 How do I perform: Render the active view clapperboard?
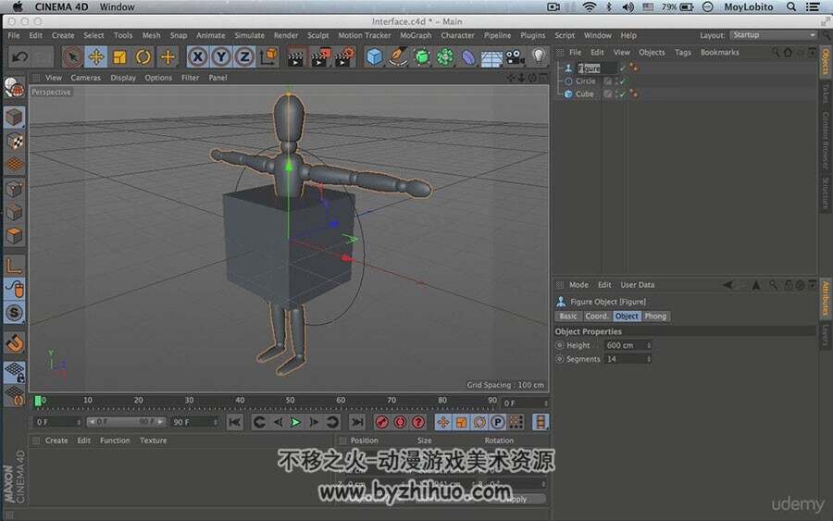click(295, 56)
